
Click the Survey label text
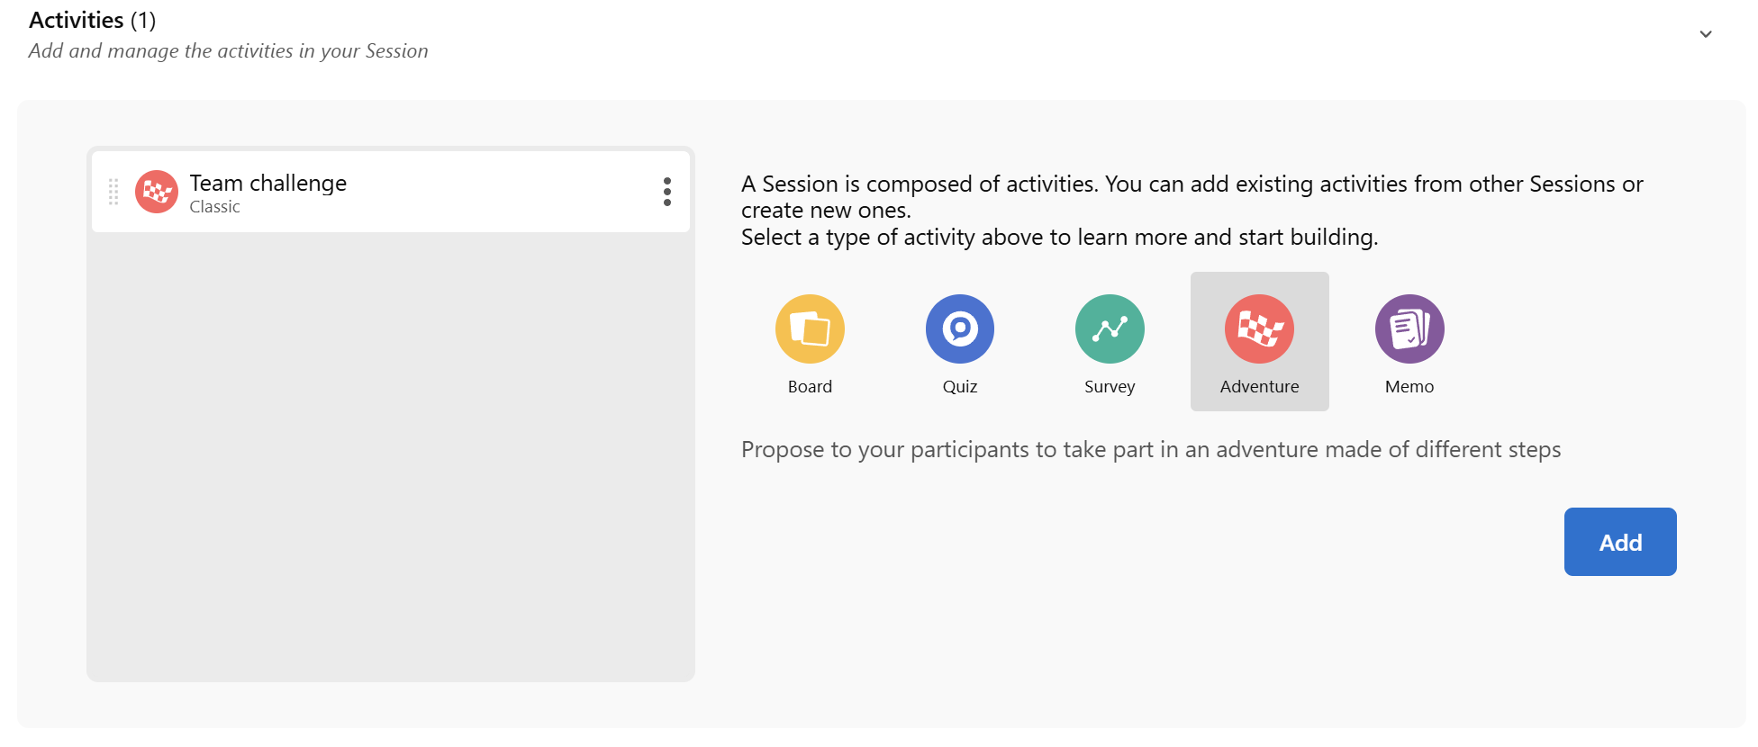pos(1110,387)
